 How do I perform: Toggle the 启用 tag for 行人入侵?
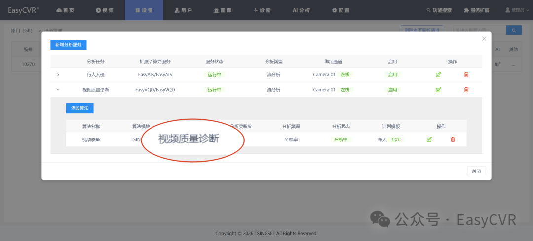393,75
